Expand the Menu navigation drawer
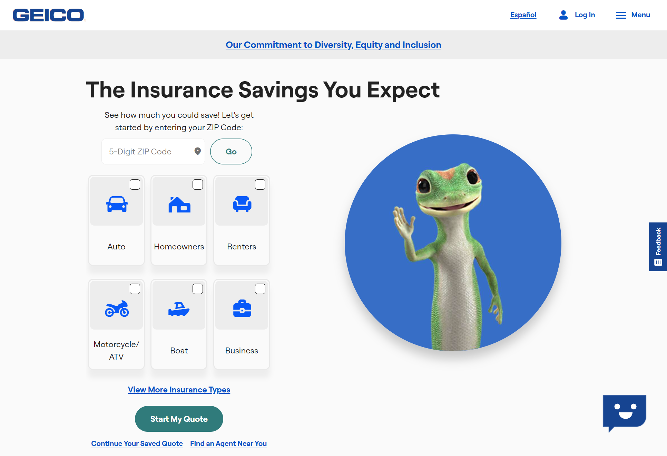667x456 pixels. [x=632, y=15]
